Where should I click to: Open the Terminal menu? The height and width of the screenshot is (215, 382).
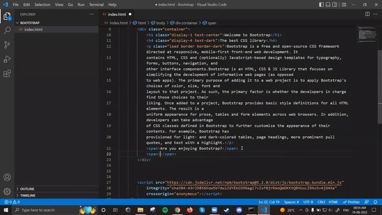96,5
